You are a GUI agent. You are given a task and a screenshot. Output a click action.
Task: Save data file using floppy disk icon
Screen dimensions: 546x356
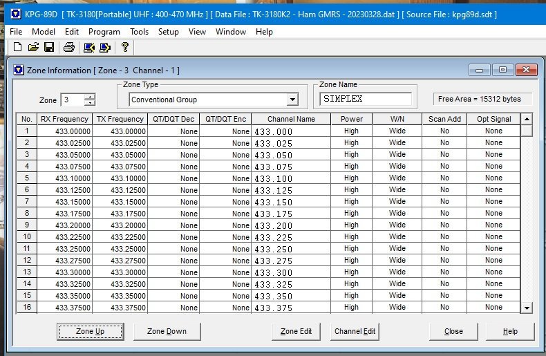click(48, 47)
